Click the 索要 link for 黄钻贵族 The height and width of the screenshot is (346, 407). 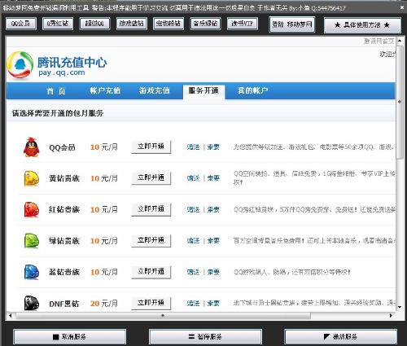pos(213,178)
